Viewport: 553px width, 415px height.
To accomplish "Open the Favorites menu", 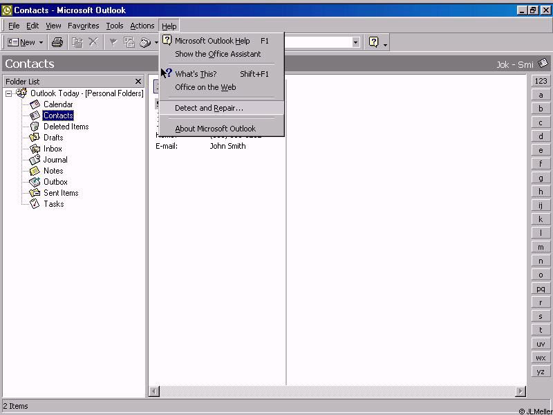I will (83, 26).
